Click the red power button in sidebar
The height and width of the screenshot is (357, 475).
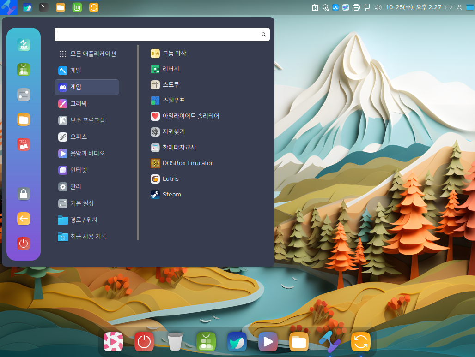coord(24,243)
